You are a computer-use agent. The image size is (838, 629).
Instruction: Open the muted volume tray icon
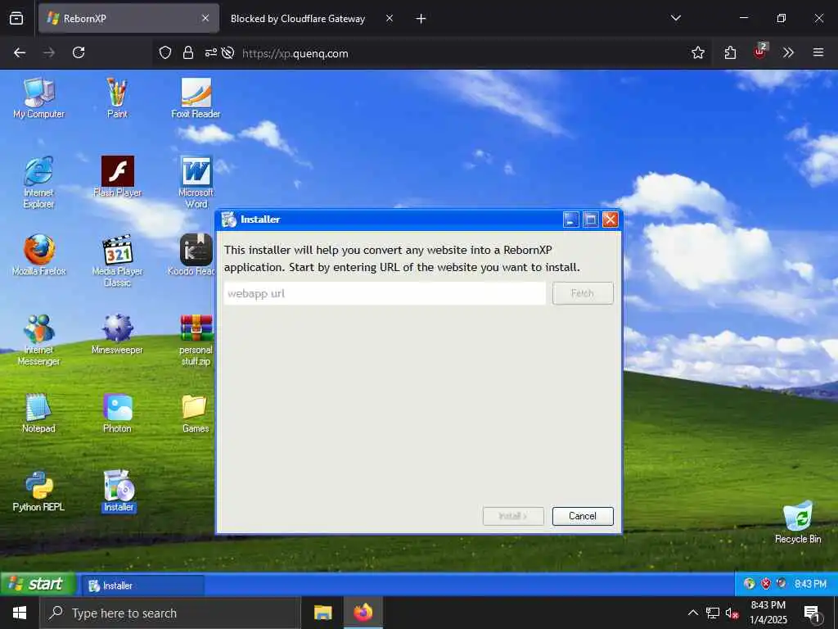point(732,613)
